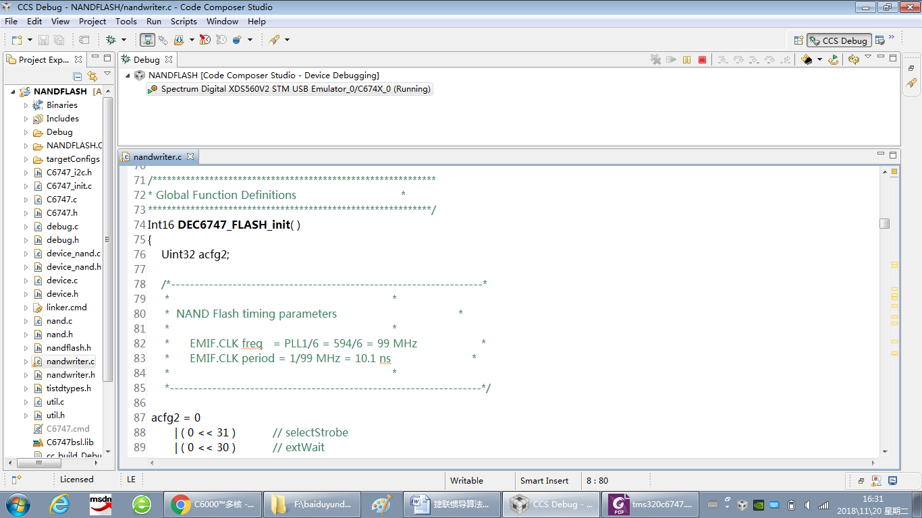Screen dimensions: 922x518
Task: Maximize the editor area panel
Action: coord(893,155)
